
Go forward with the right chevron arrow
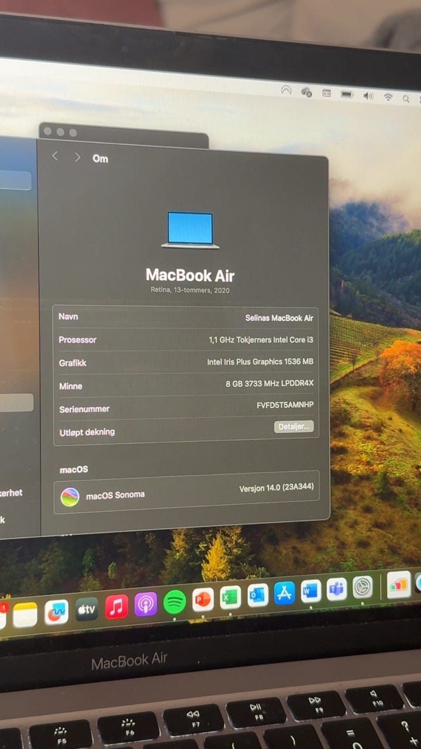[77, 157]
